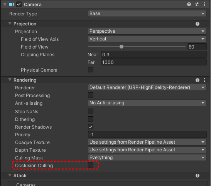211x186 pixels.
Task: Collapse the Stack section
Action: tap(10, 175)
